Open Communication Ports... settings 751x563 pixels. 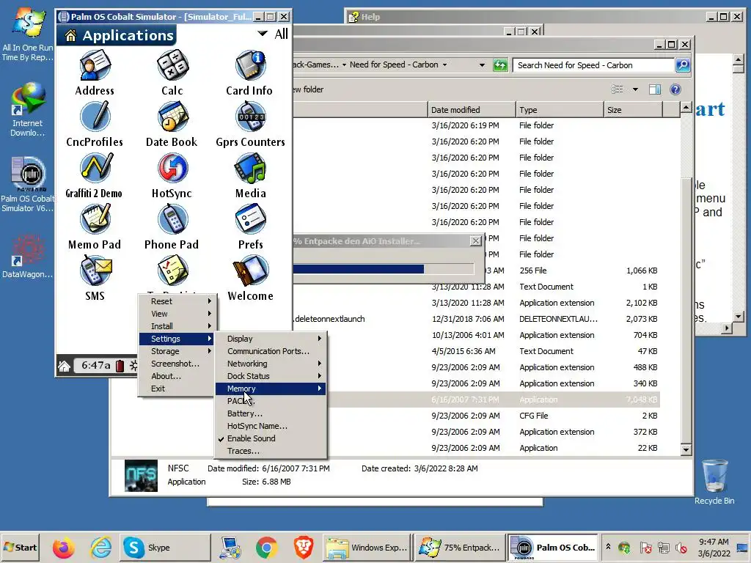[x=271, y=351]
